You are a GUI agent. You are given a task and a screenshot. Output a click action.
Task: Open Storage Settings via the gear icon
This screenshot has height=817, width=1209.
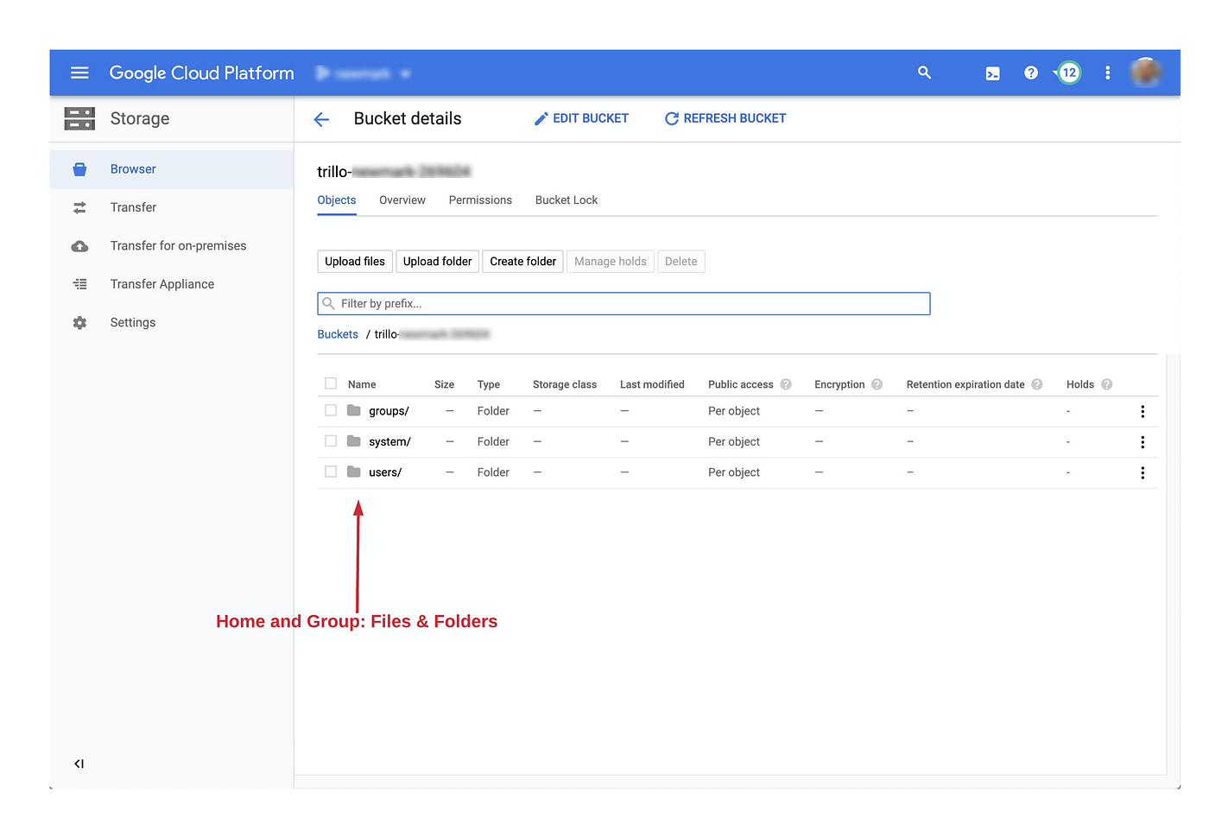coord(132,322)
